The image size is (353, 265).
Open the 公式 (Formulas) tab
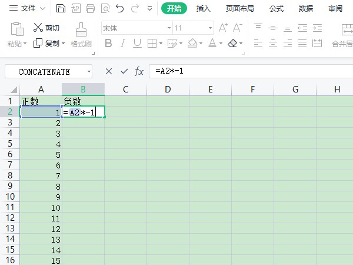[x=276, y=8]
